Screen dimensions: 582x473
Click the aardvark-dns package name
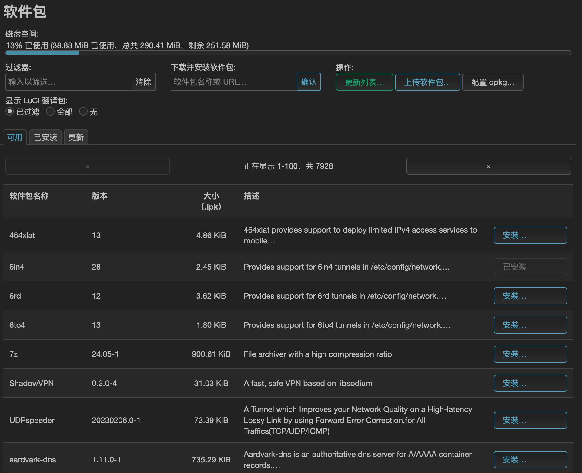pos(33,460)
